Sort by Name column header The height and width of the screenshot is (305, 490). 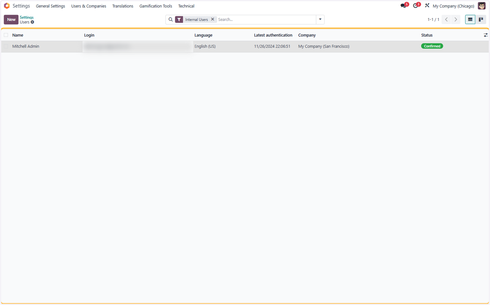(18, 35)
